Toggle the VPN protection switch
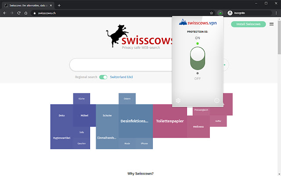Screen dimensions: 281x176 point(198,59)
